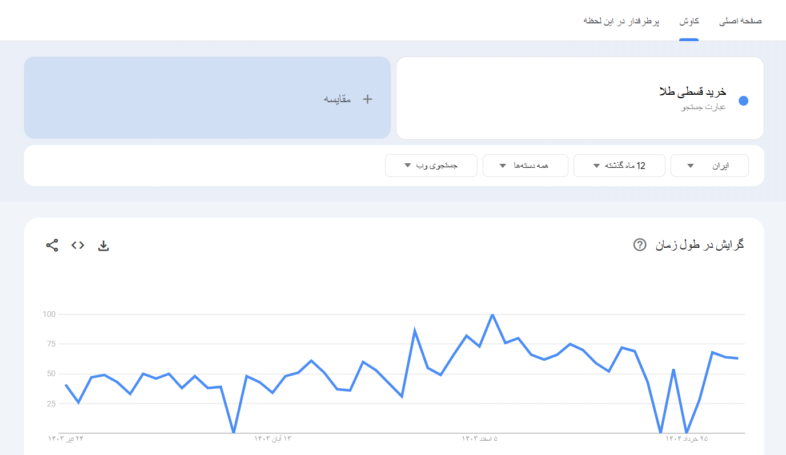Select the خرید قسطی طلا search term card
Image resolution: width=786 pixels, height=455 pixels.
coord(580,98)
